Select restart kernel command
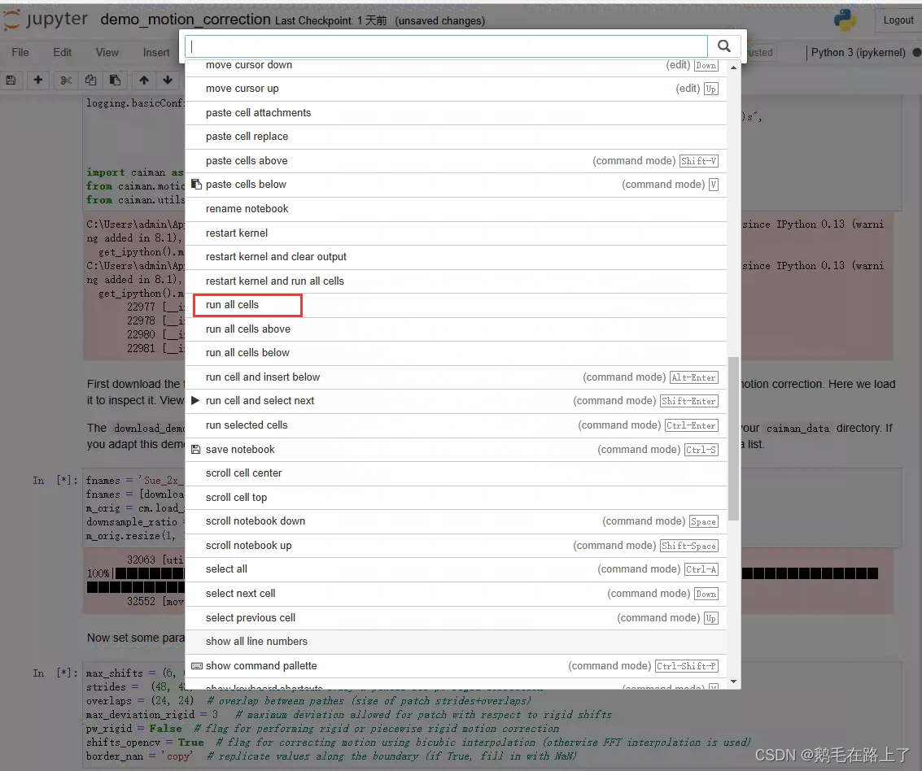 pyautogui.click(x=456, y=233)
